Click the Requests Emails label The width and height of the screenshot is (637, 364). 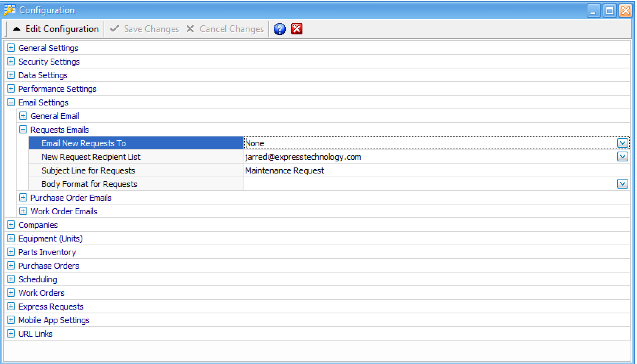(x=60, y=130)
